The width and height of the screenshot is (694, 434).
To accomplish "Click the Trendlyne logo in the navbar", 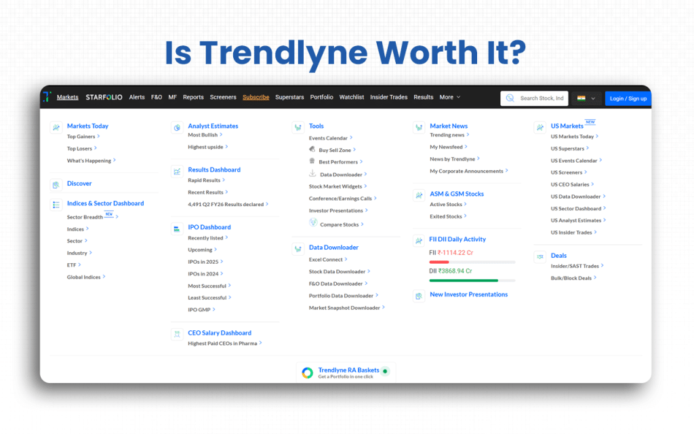I will tap(47, 96).
